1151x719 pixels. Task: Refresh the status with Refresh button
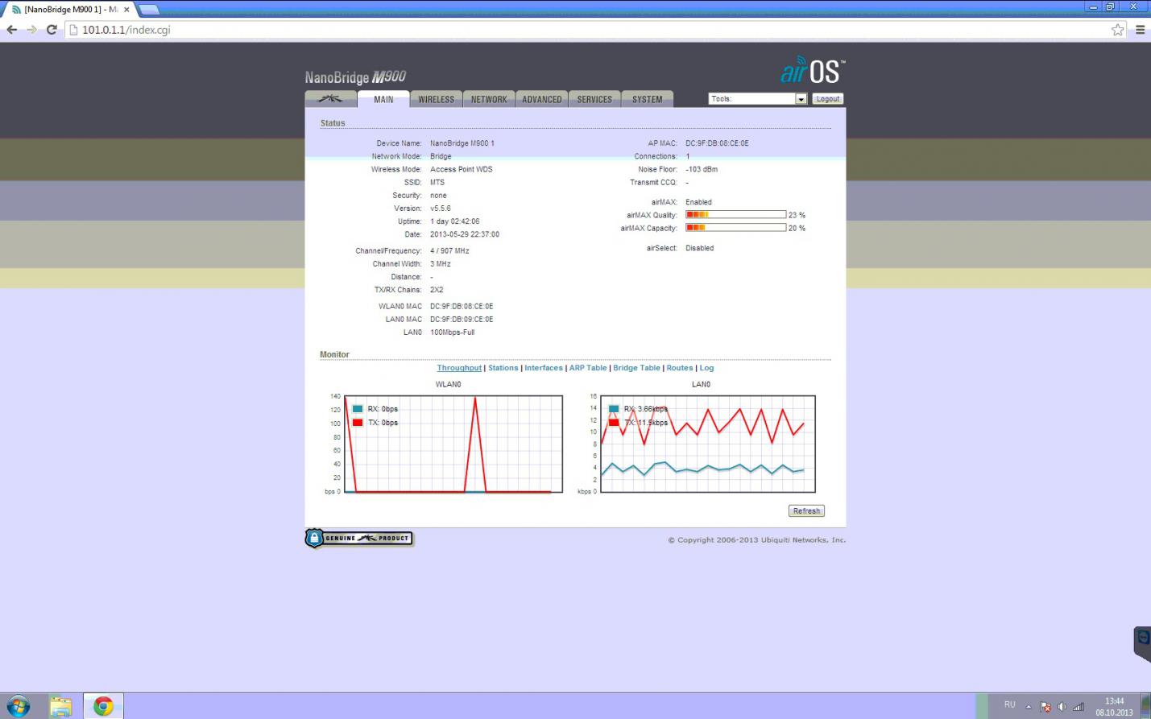pos(806,511)
